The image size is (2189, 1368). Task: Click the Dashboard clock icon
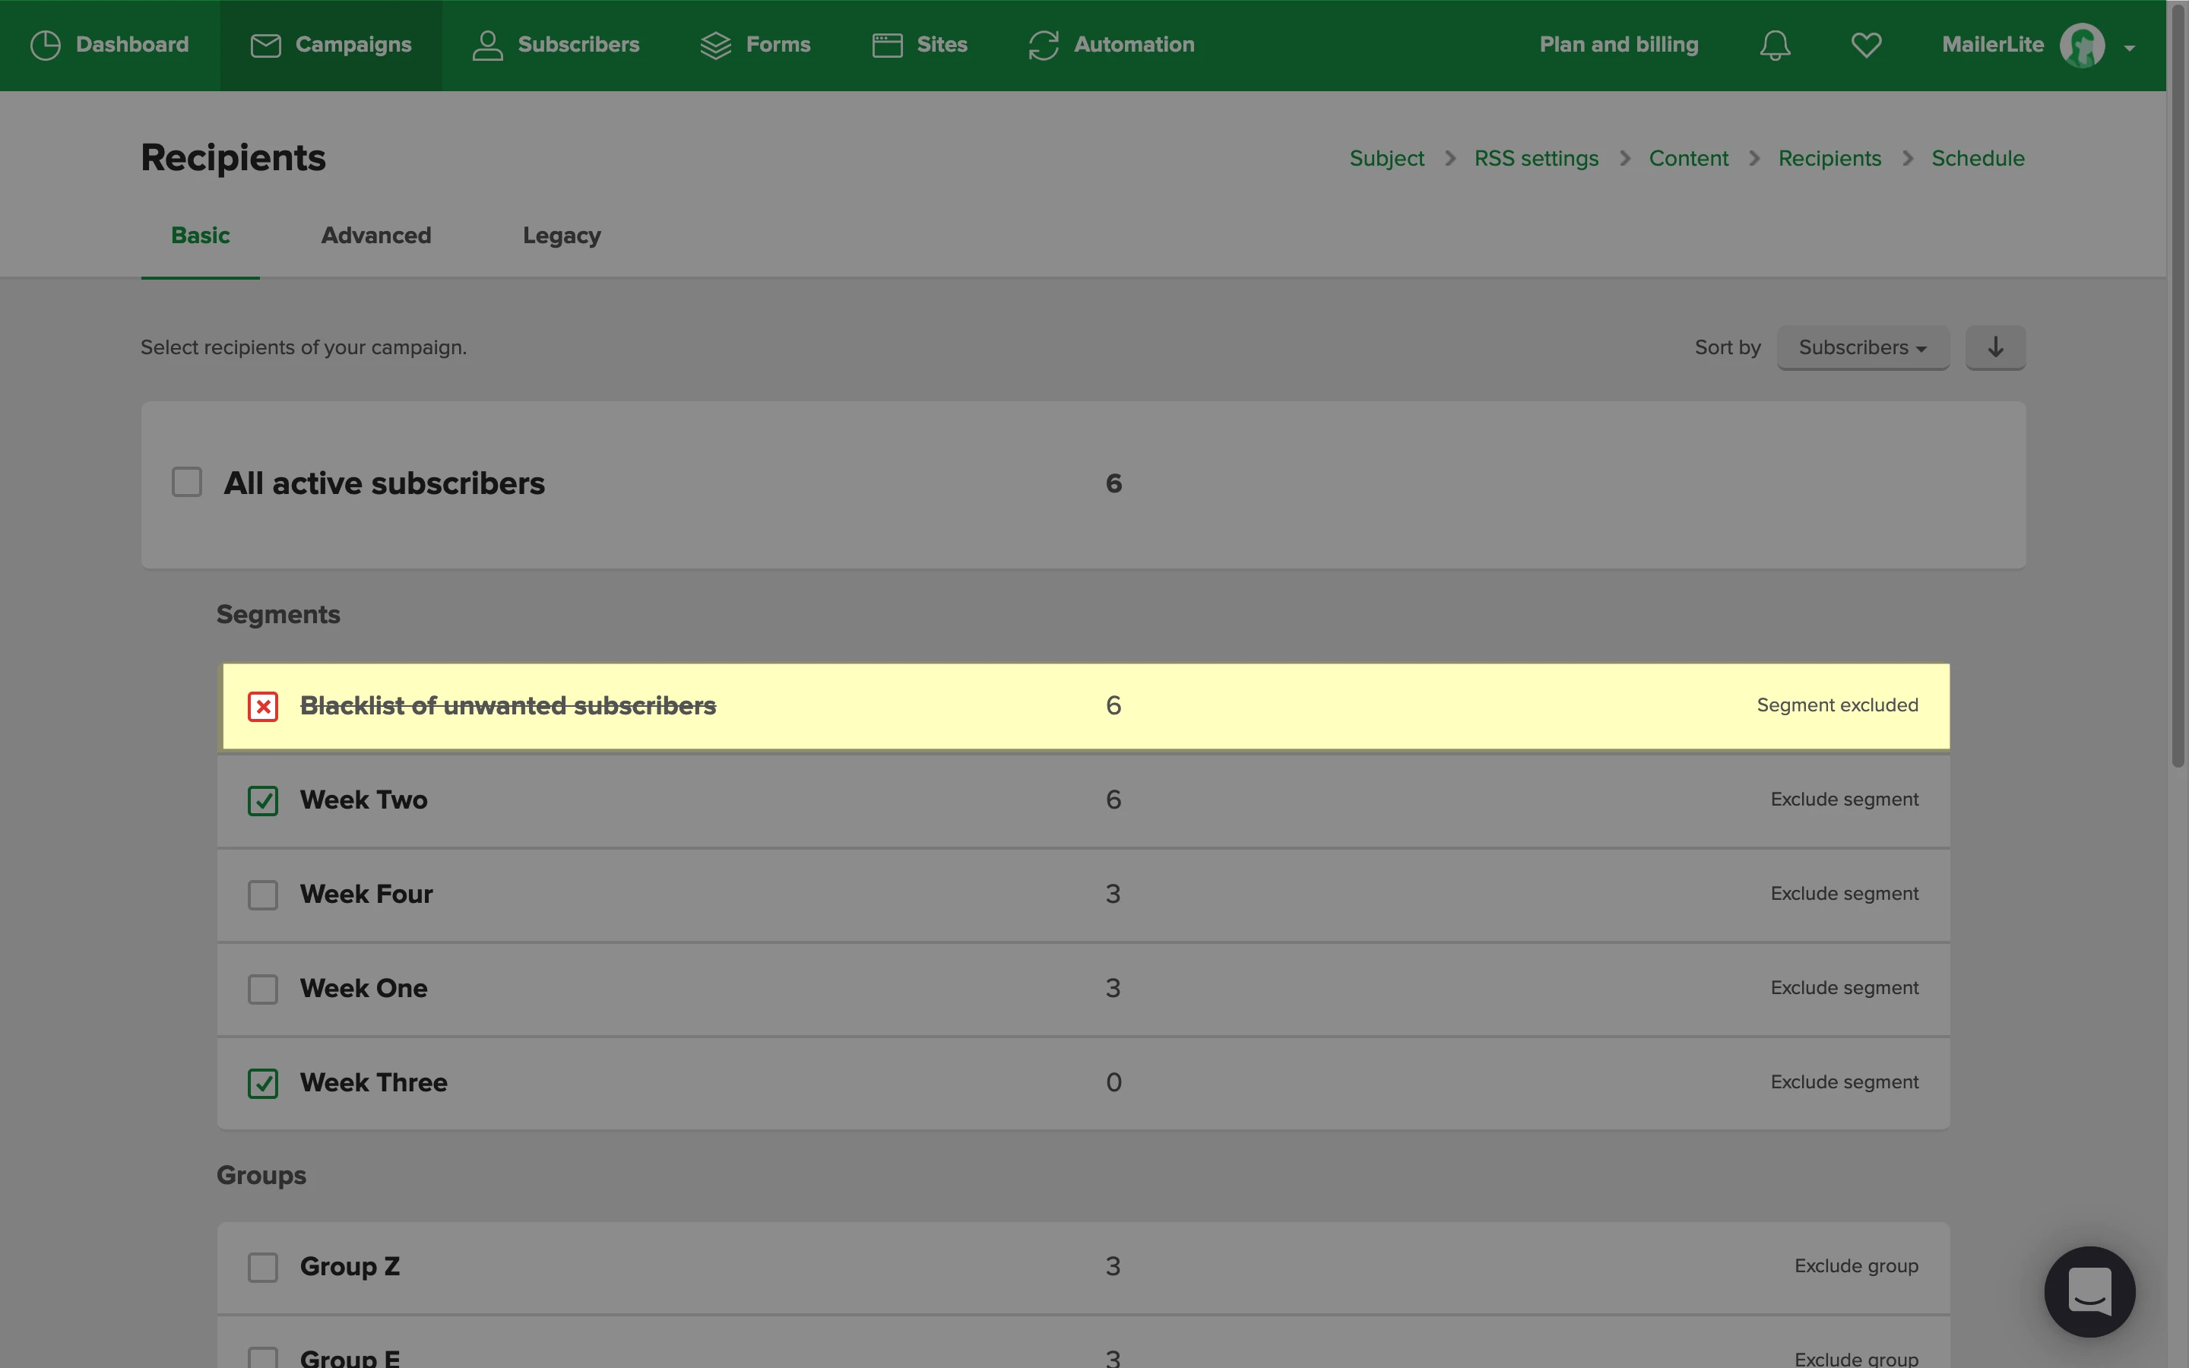point(46,46)
